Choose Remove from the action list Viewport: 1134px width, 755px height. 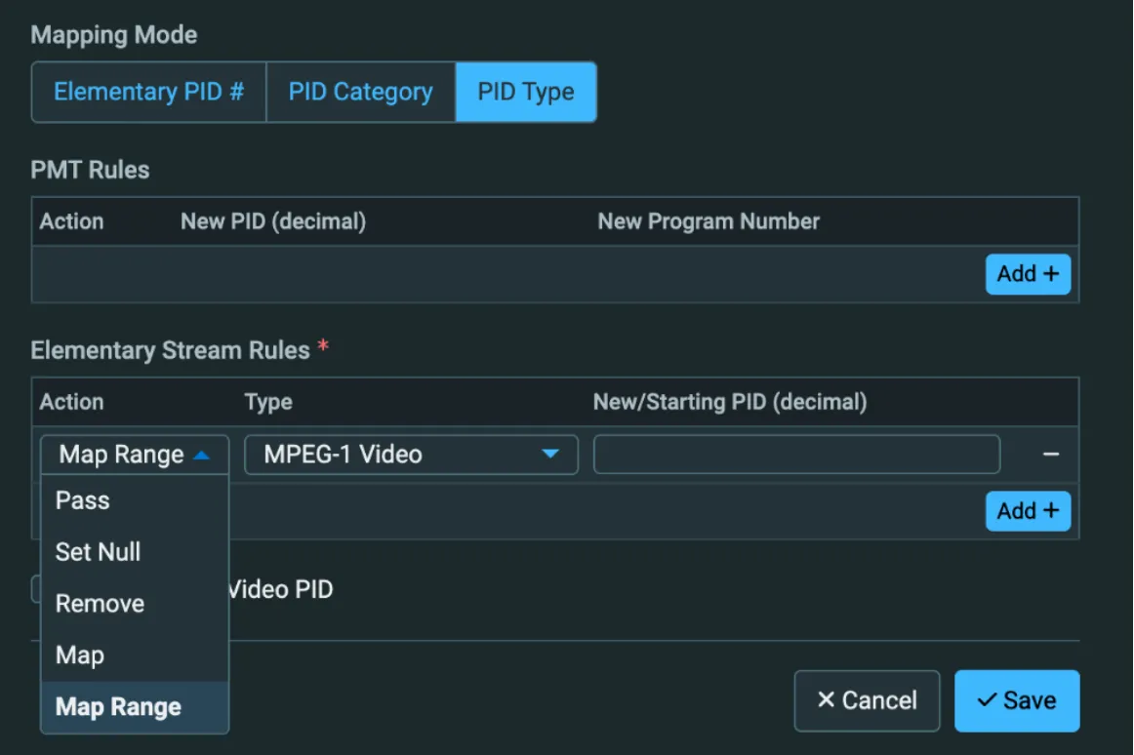(x=135, y=604)
